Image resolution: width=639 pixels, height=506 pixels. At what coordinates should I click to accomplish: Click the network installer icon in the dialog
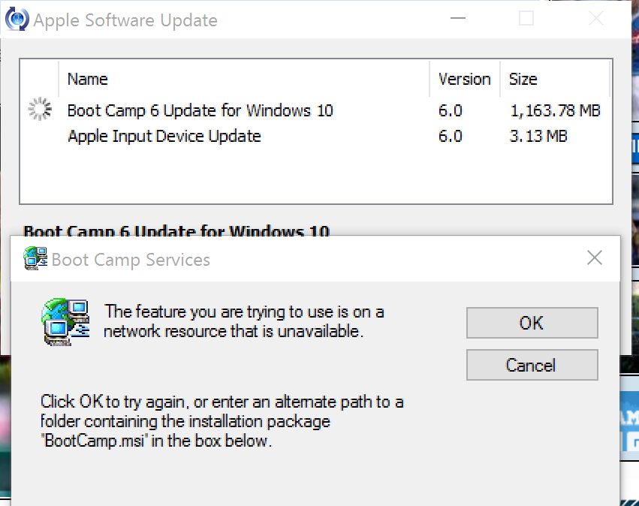pos(66,321)
